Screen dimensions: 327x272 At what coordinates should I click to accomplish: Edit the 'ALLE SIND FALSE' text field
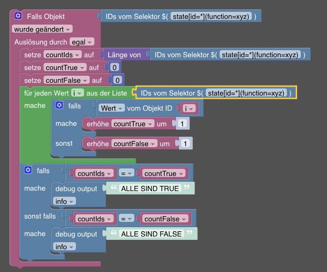coord(151,234)
